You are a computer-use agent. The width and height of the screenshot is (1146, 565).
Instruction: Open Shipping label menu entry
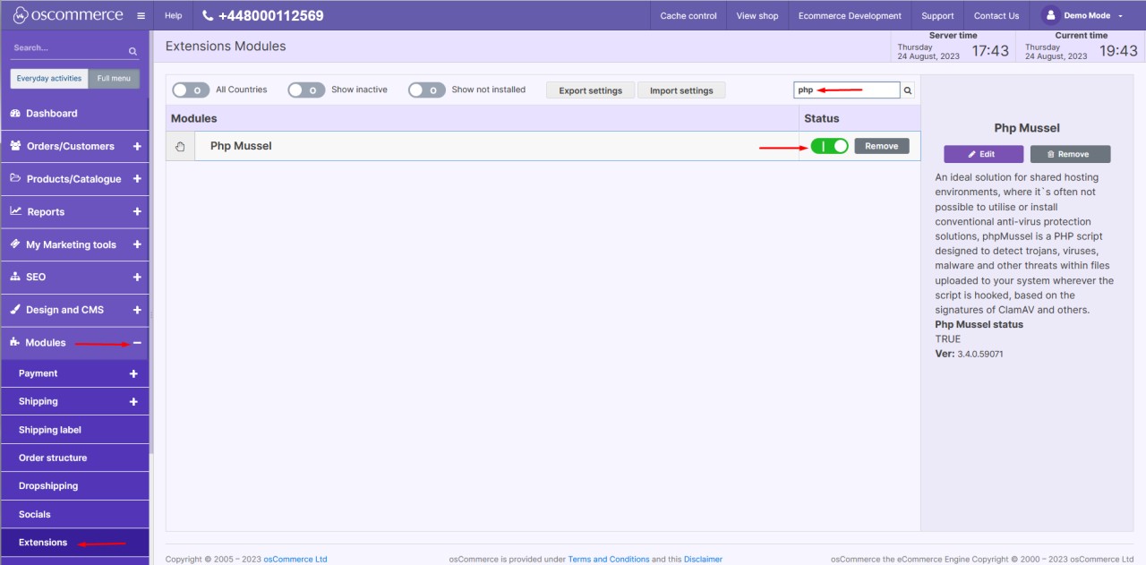[x=74, y=430]
